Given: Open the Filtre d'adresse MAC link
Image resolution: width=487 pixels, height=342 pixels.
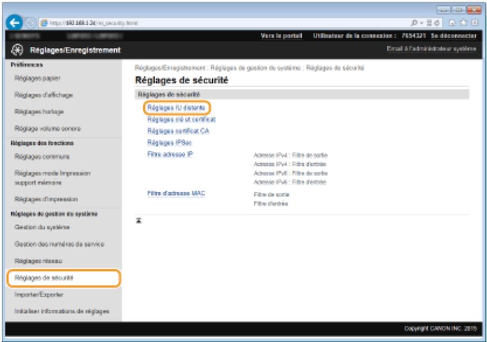Looking at the screenshot, I should 176,193.
